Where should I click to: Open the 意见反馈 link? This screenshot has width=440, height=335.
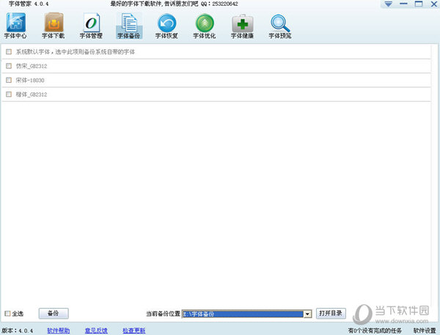(96, 331)
